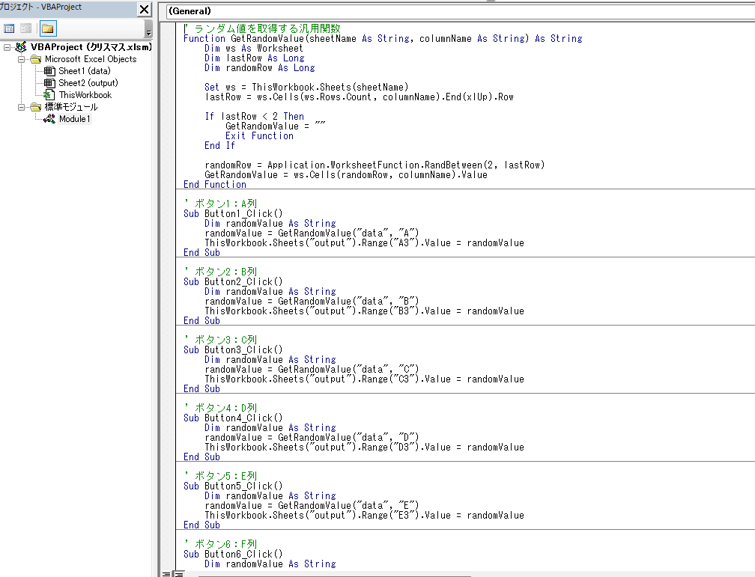
Task: Click the 'Function GetRandomValue' declaration line
Action: click(383, 38)
